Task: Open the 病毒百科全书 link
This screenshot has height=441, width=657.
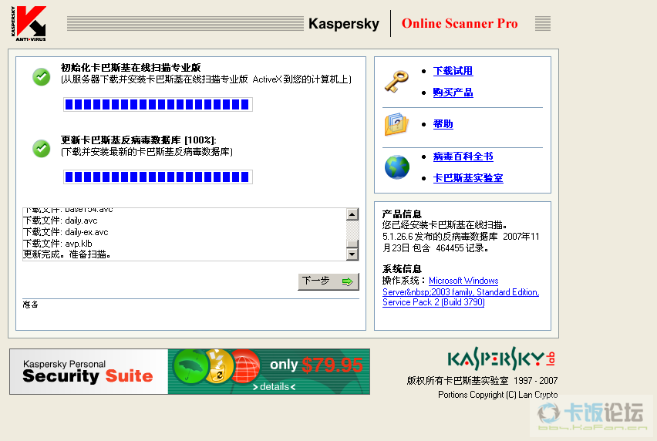Action: tap(463, 157)
